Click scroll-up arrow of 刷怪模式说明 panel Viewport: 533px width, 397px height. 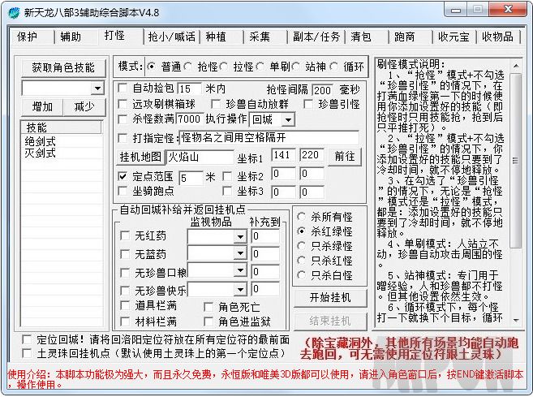(516, 66)
